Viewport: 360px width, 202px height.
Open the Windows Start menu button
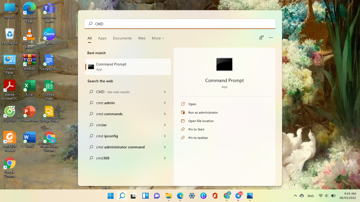click(x=110, y=196)
